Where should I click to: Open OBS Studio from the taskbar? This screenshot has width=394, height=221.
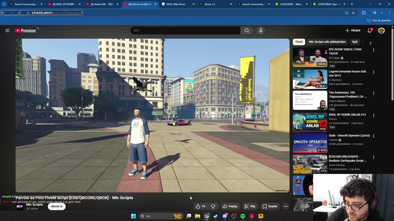pos(234,216)
